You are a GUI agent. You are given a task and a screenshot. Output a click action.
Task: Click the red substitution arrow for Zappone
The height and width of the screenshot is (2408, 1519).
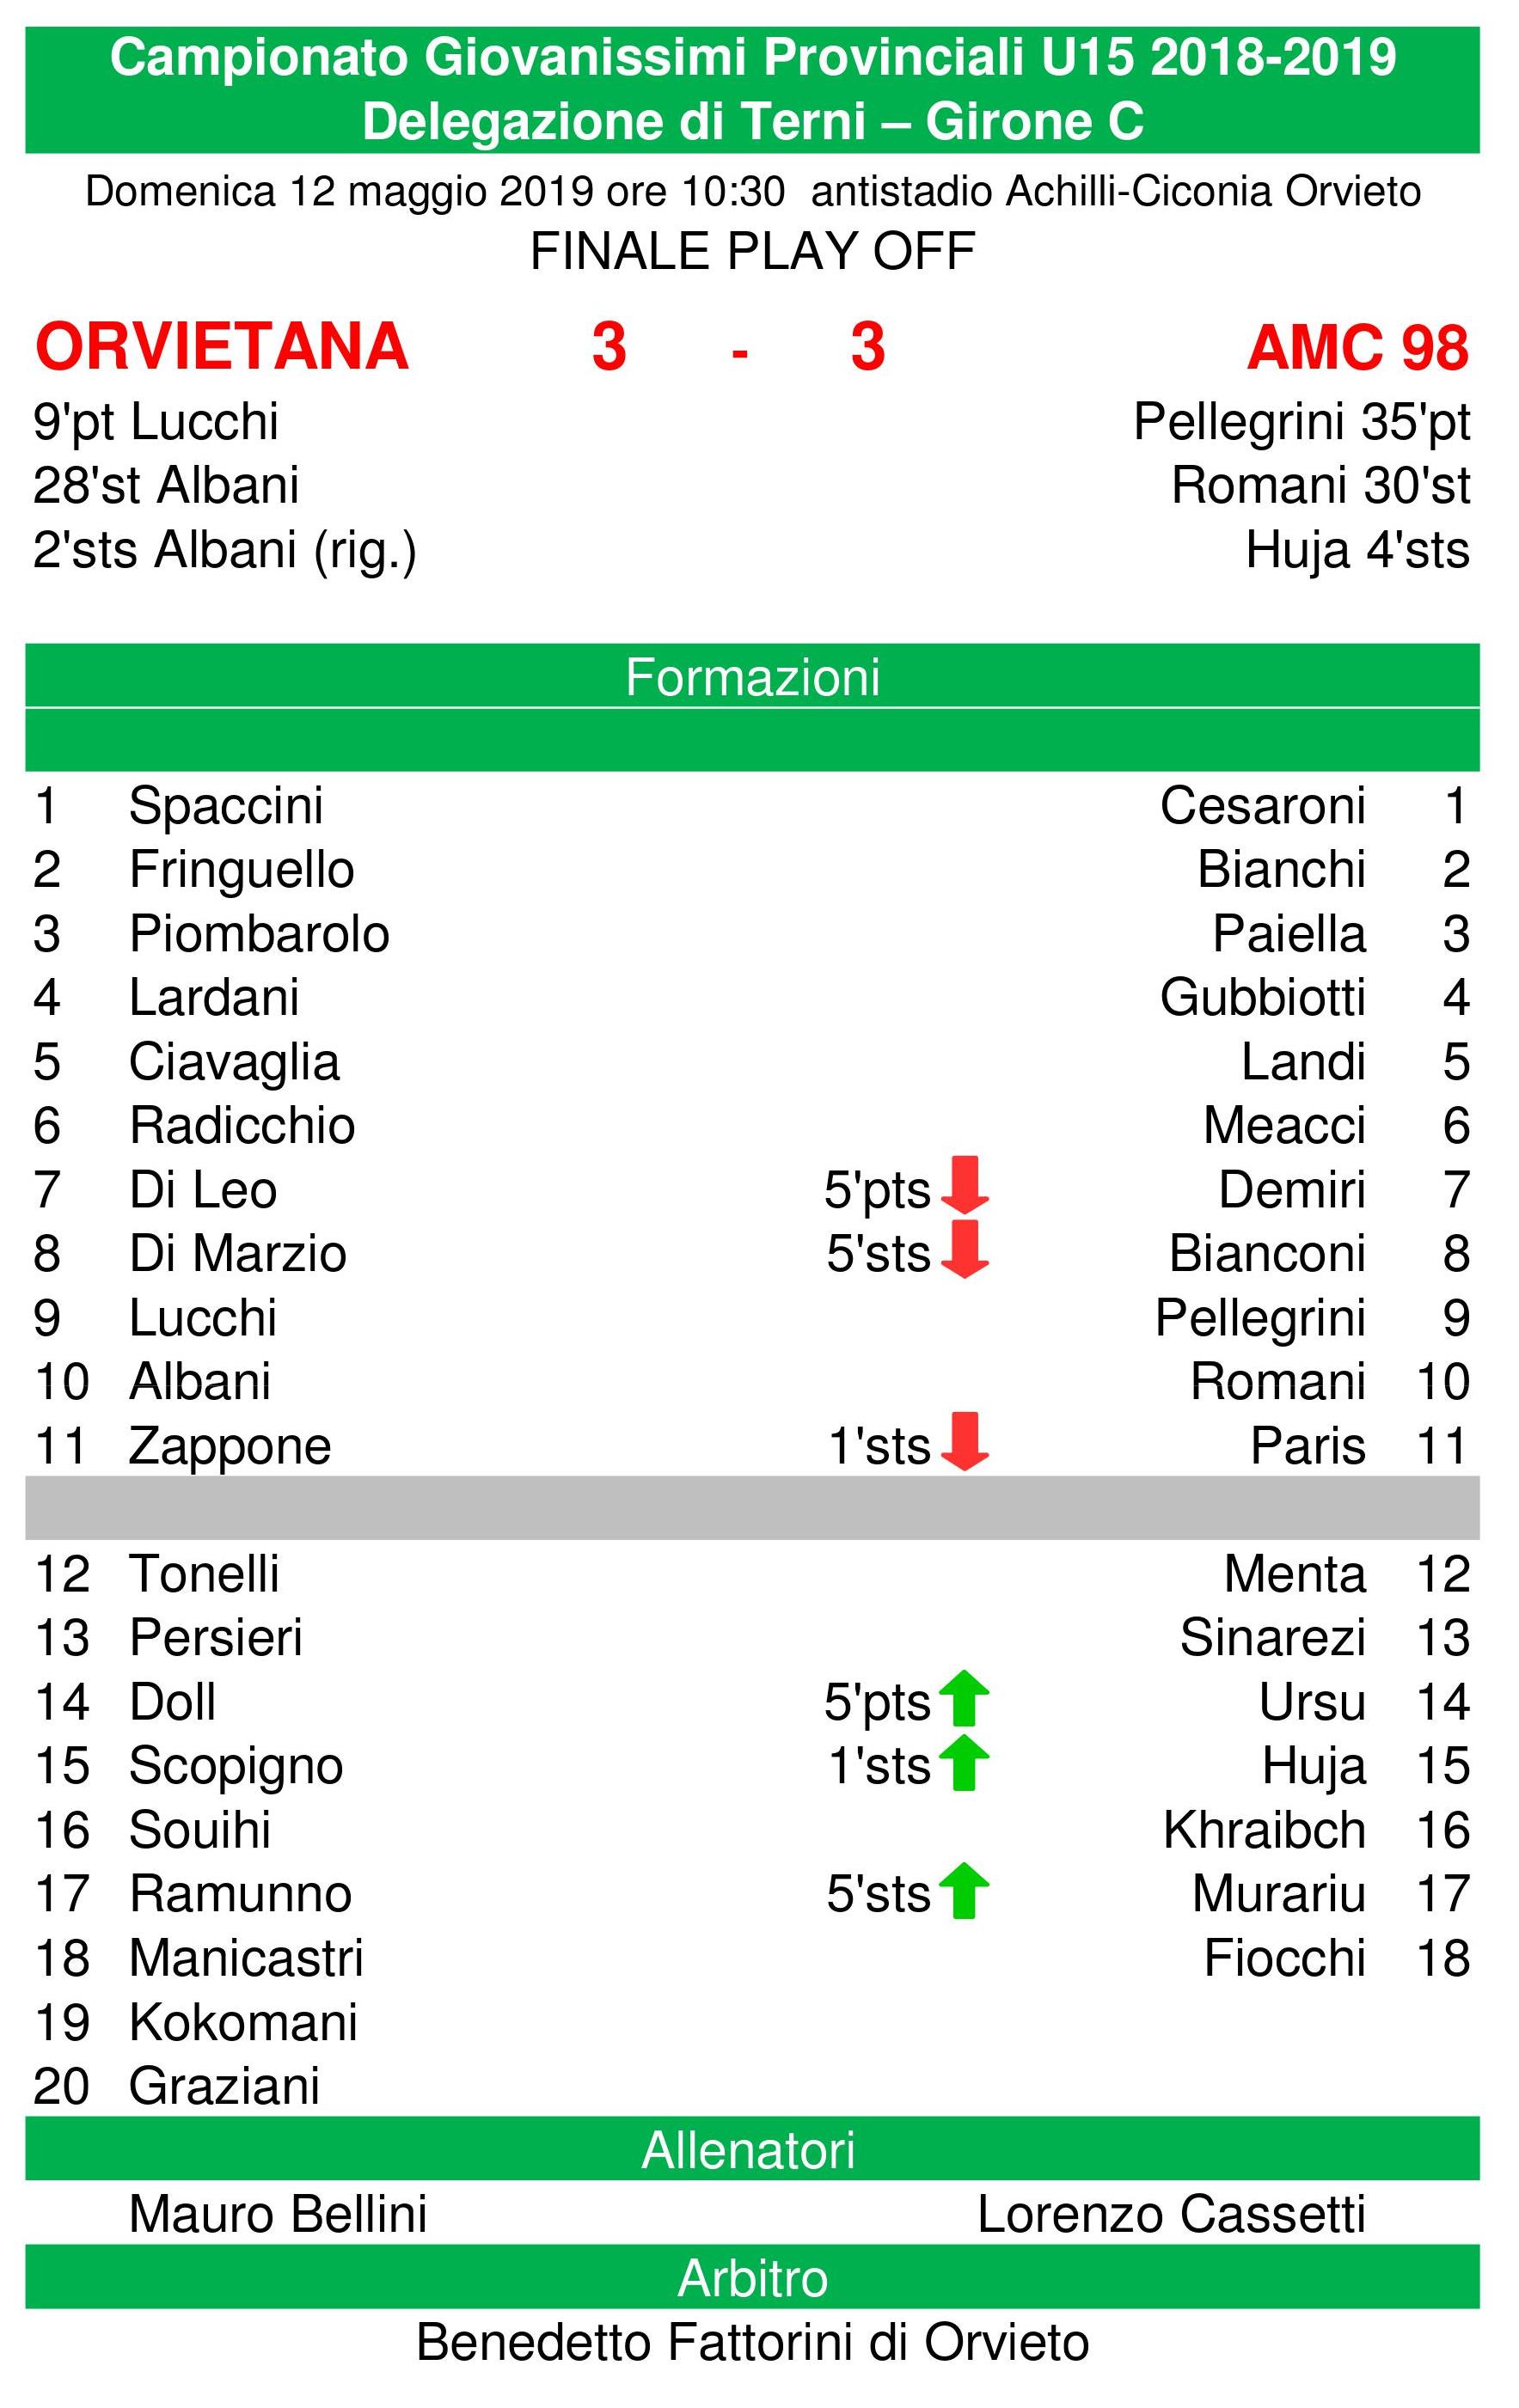pyautogui.click(x=964, y=1441)
